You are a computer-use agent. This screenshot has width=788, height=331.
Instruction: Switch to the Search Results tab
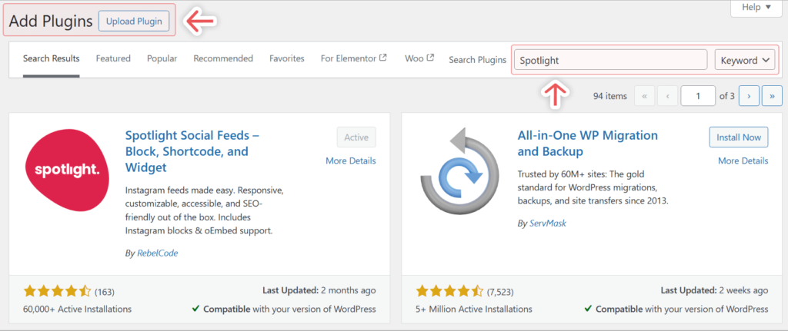52,58
